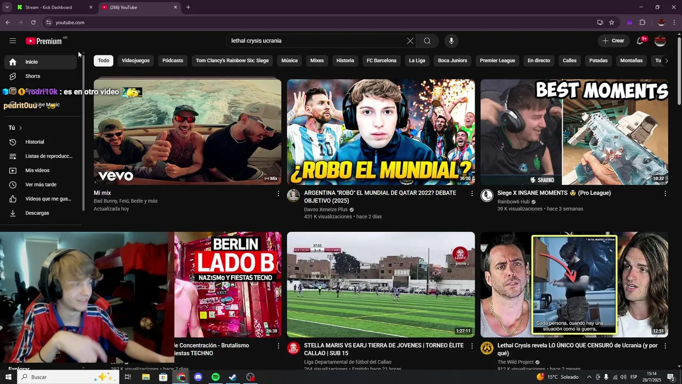
Task: Open File Explorer from the taskbar
Action: coord(146,377)
